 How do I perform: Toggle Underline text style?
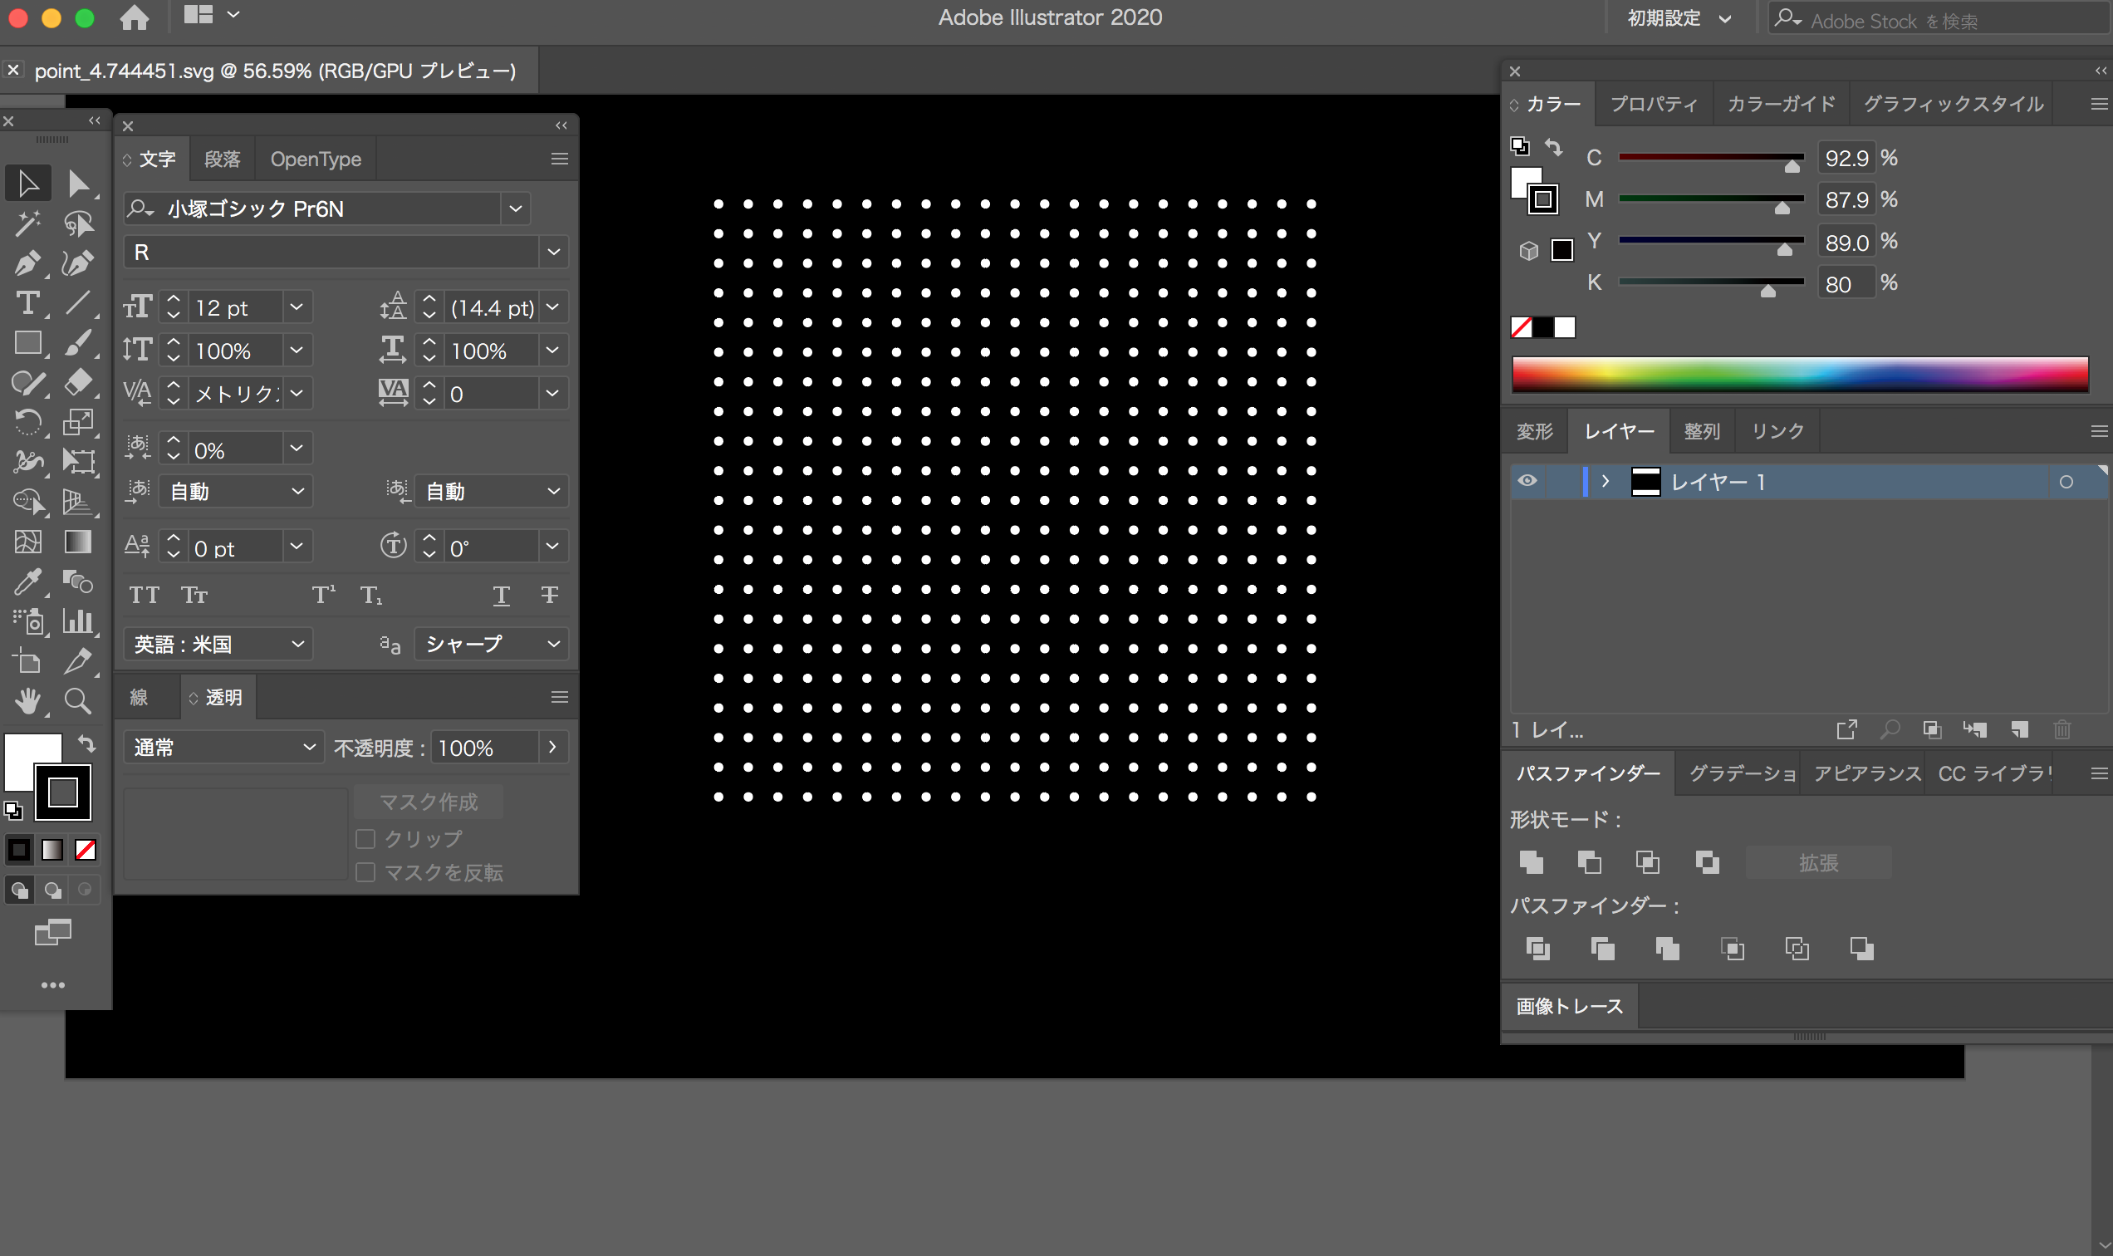click(501, 595)
